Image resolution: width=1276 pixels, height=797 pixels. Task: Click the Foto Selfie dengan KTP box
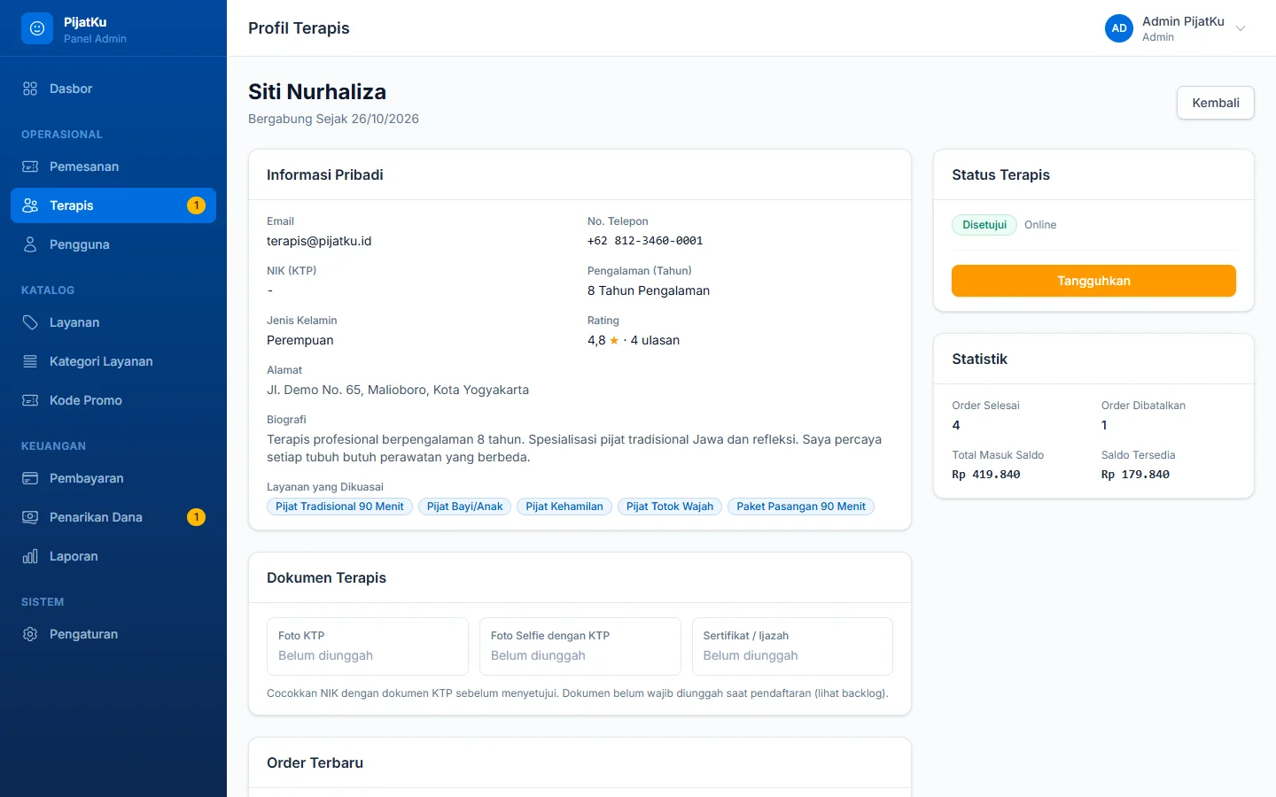[580, 646]
